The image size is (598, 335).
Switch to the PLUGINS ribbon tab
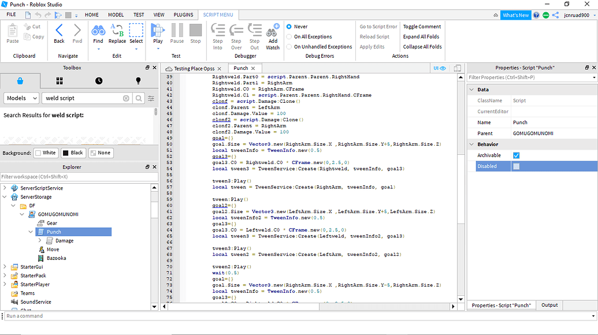click(183, 15)
